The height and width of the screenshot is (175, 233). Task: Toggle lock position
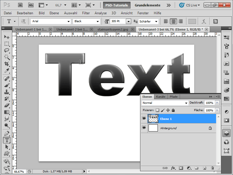[168, 110]
